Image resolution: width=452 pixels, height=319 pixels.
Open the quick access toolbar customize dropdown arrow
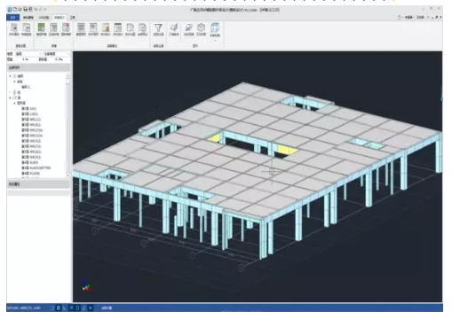(45, 10)
